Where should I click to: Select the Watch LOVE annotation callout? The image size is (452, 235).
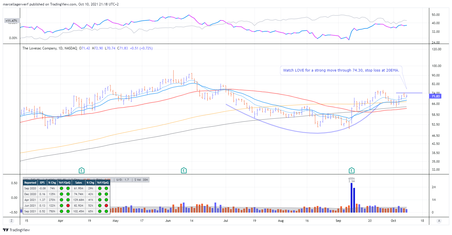[341, 70]
